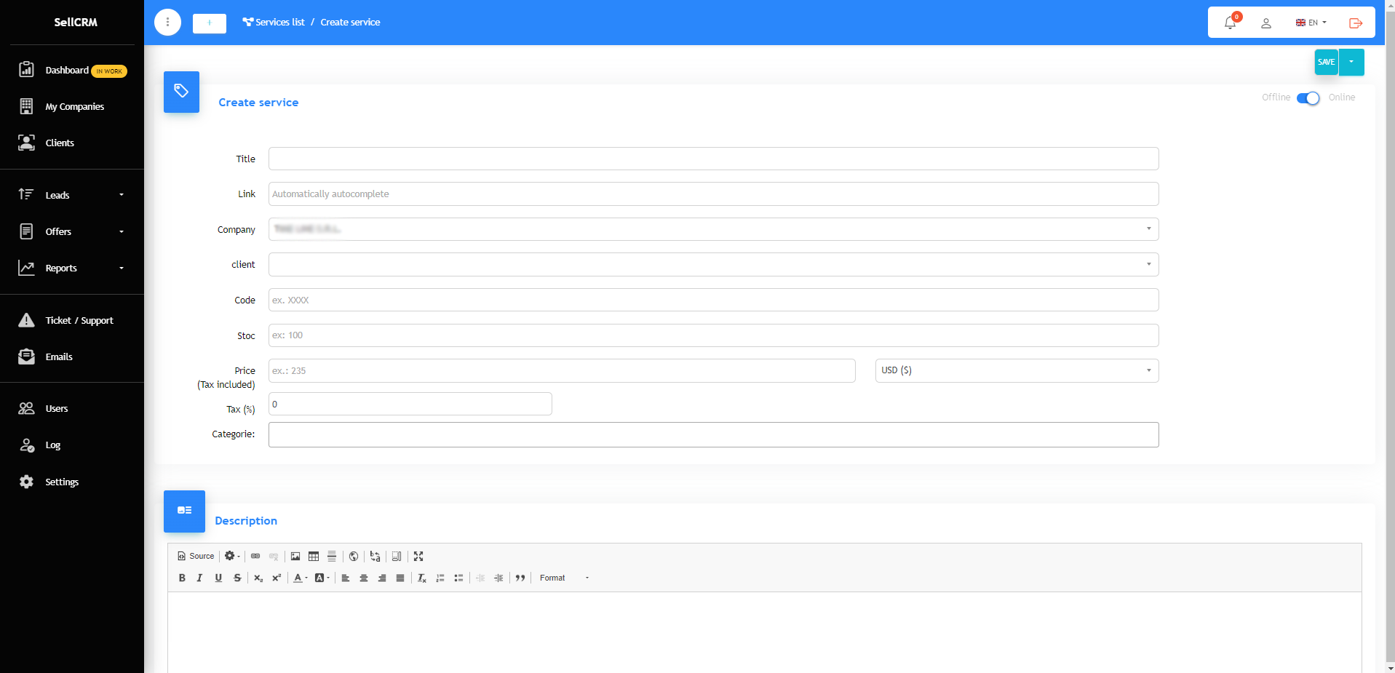Maximize the description editor

(418, 556)
